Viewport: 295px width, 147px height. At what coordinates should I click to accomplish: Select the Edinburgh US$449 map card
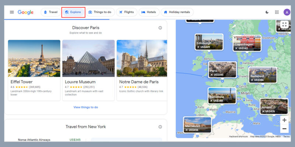[209, 42]
